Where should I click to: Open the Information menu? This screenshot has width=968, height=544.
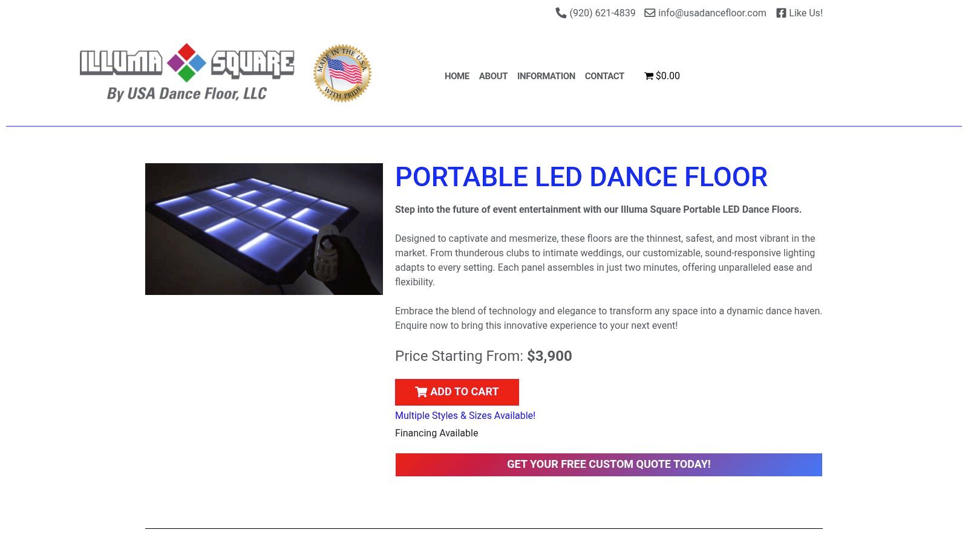point(546,76)
